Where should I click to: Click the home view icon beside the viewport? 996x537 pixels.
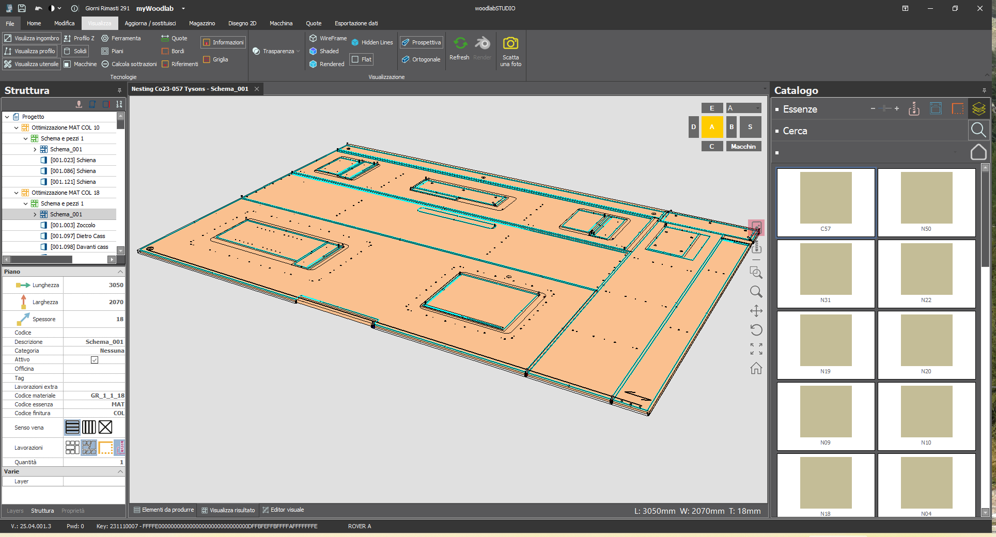click(756, 369)
